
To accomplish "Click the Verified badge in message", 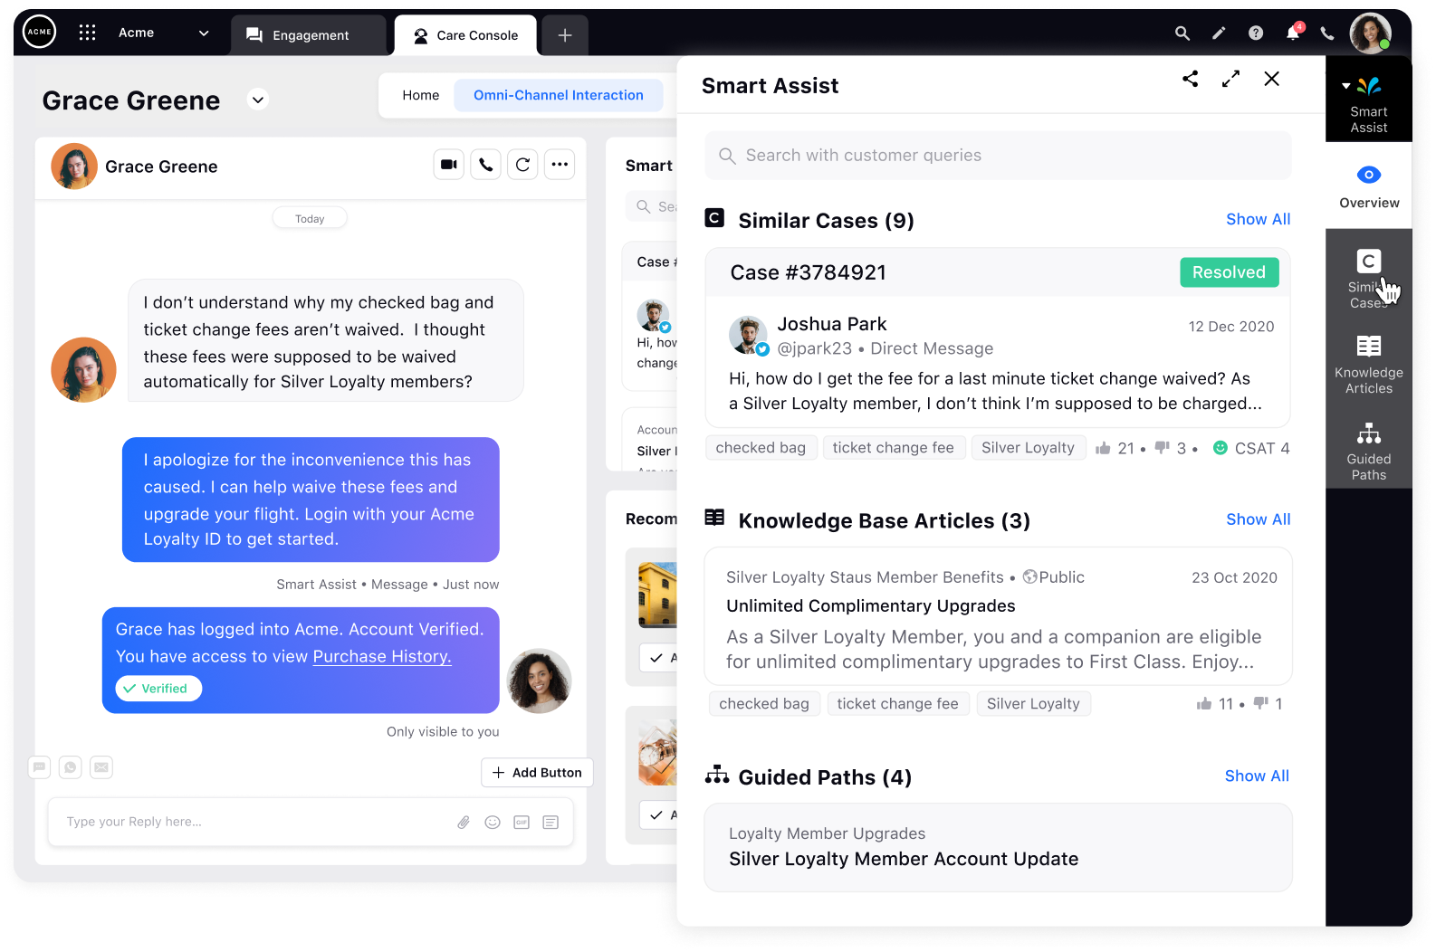I will pyautogui.click(x=158, y=689).
